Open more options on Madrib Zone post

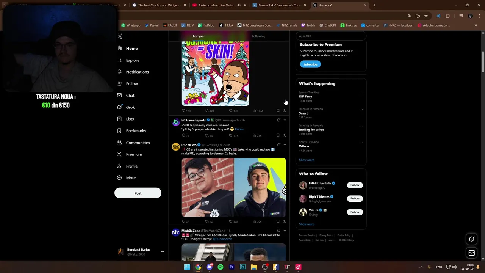284,231
